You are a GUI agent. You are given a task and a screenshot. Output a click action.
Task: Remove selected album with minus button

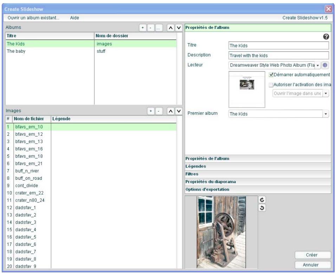pos(151,28)
